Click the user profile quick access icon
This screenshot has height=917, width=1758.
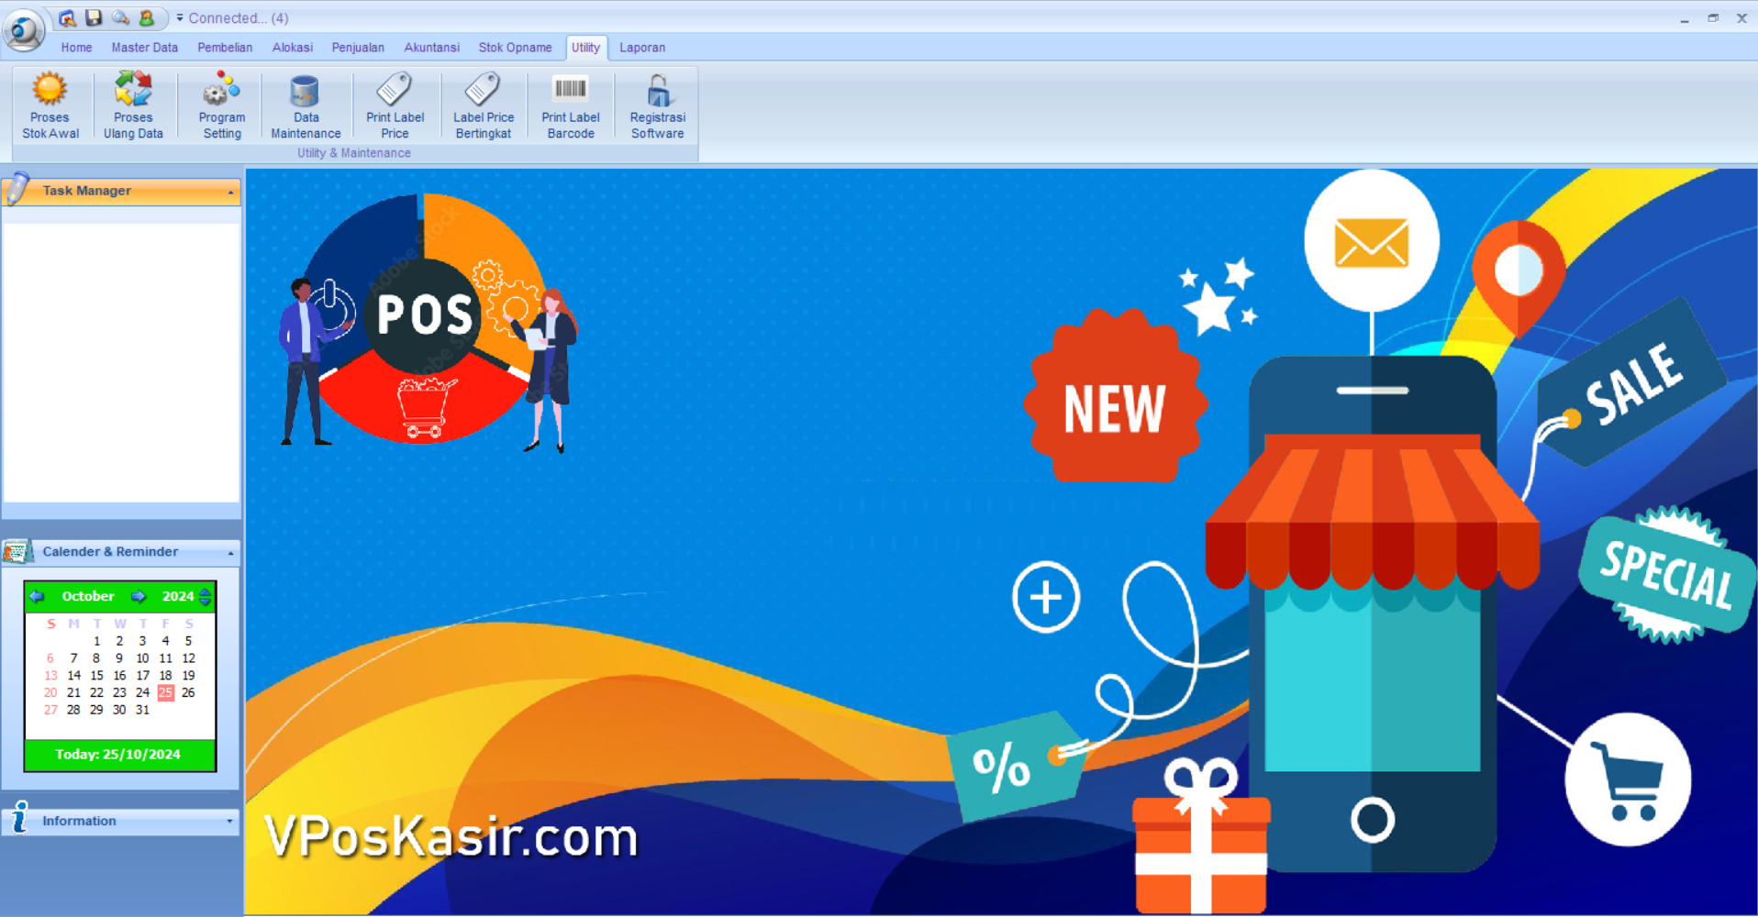(147, 17)
